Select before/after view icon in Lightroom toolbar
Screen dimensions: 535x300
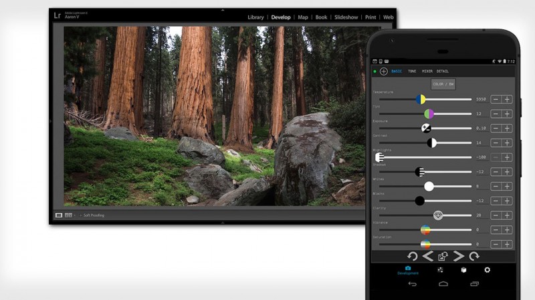[x=68, y=215]
